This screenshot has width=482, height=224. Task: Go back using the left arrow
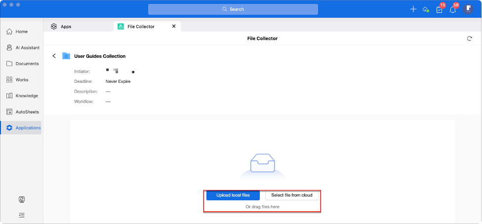(54, 56)
